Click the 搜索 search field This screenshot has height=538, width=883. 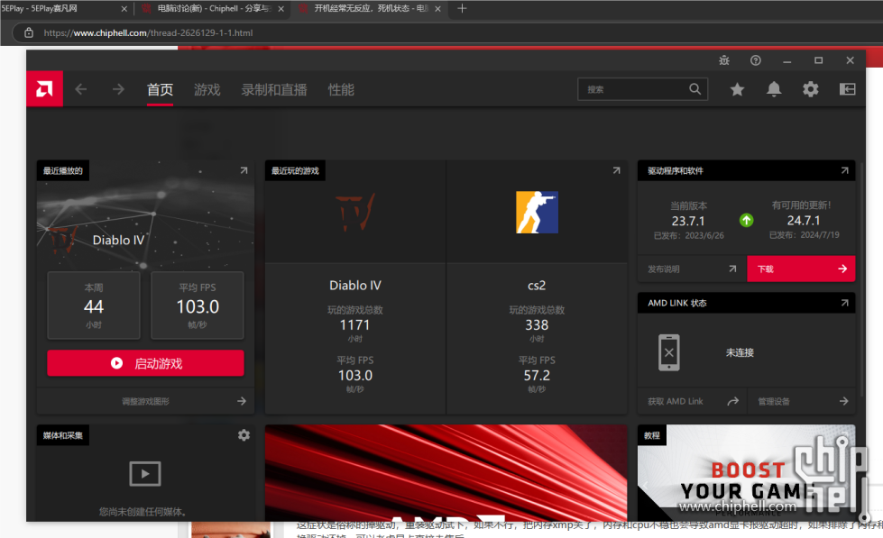(x=642, y=89)
